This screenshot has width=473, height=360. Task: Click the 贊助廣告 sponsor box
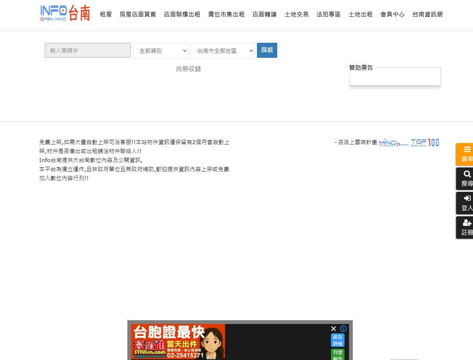(x=395, y=76)
